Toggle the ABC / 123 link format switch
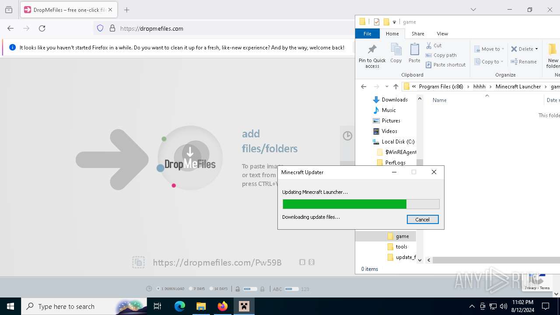 point(292,289)
